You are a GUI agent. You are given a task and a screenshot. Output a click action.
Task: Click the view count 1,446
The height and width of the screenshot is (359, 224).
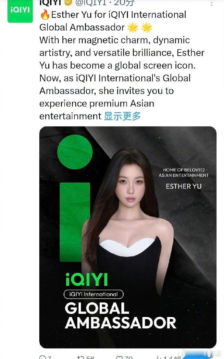pos(172,357)
